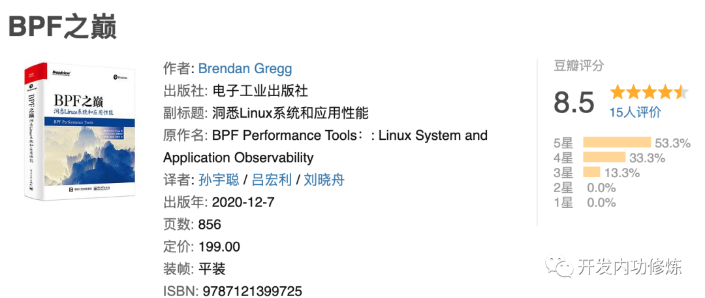Screen dimensions: 705x298
Task: Click the five-star rating icons
Action: click(649, 92)
